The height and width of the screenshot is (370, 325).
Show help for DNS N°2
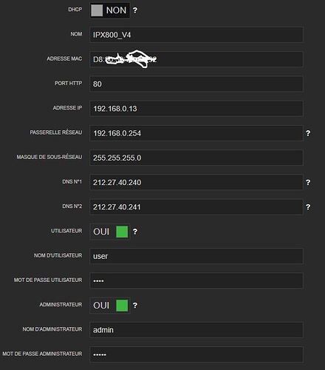pyautogui.click(x=308, y=207)
